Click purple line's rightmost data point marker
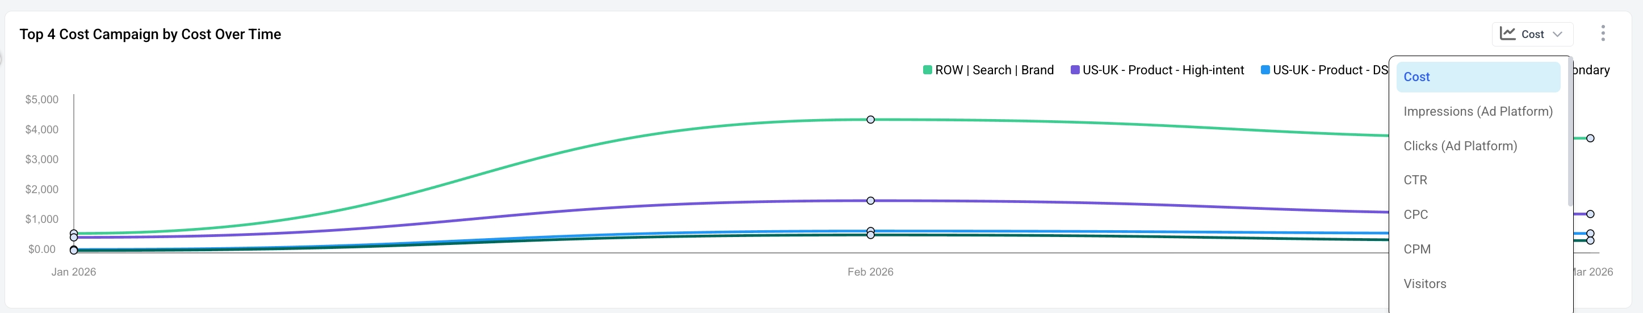1643x313 pixels. coord(1590,214)
